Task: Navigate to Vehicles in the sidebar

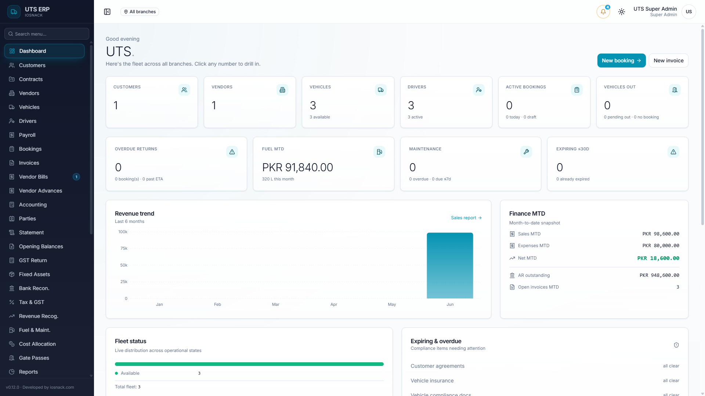Action: (44, 107)
